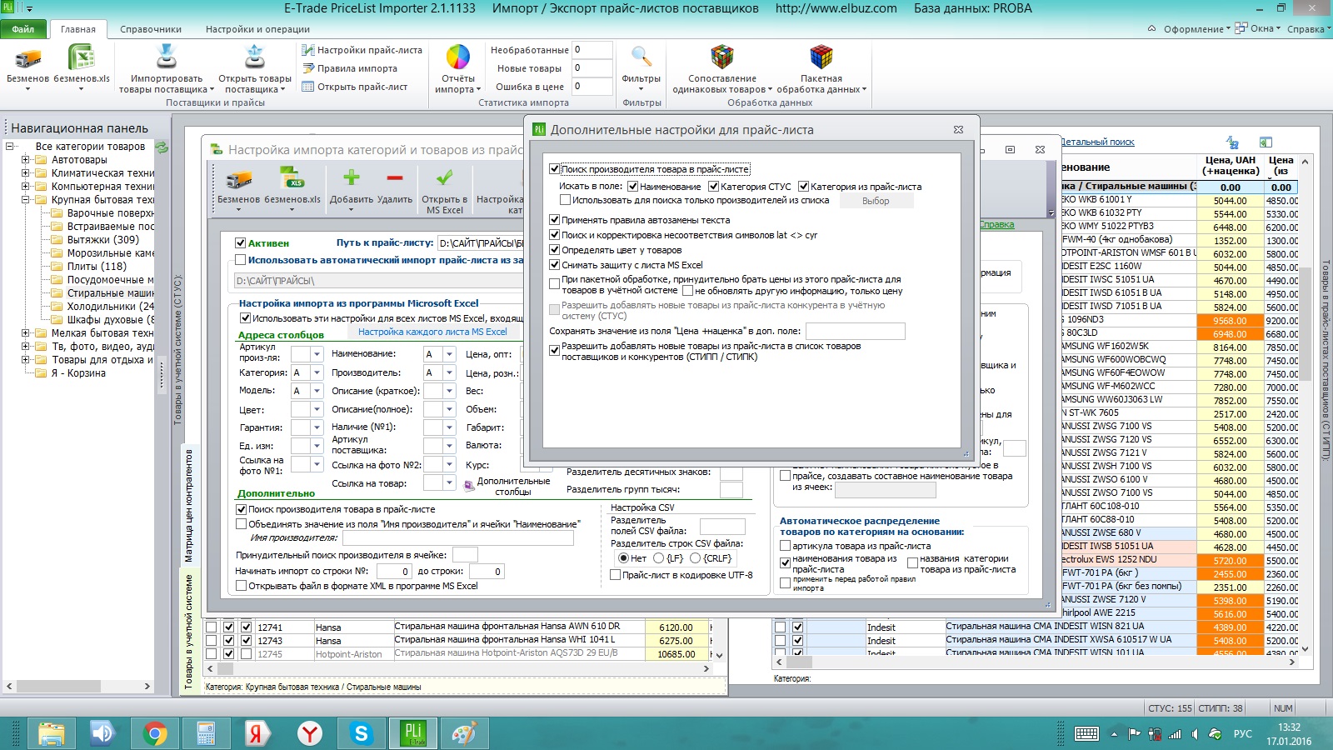Toggle Категория из прайс-листа checkbox
The image size is (1333, 750).
click(803, 187)
